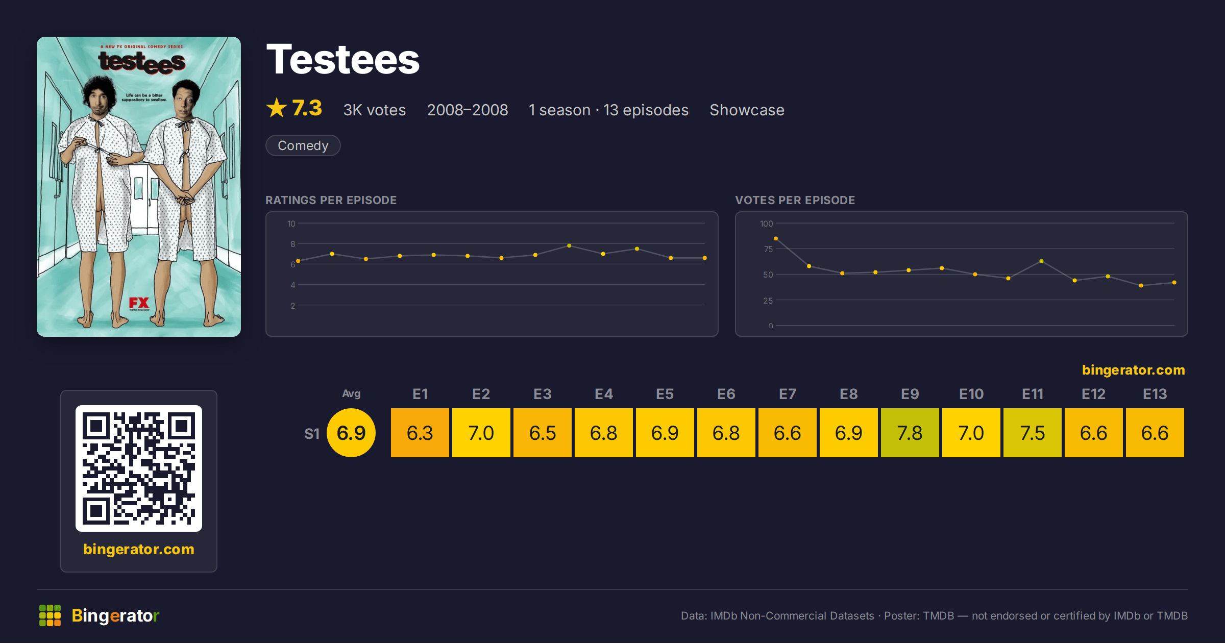The height and width of the screenshot is (644, 1225).
Task: Click the Showcase network label
Action: [747, 110]
